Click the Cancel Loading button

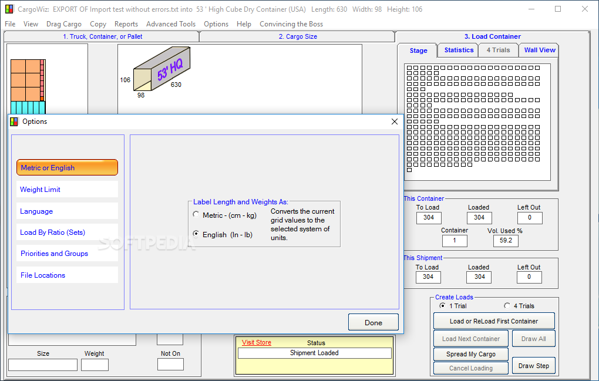click(470, 368)
